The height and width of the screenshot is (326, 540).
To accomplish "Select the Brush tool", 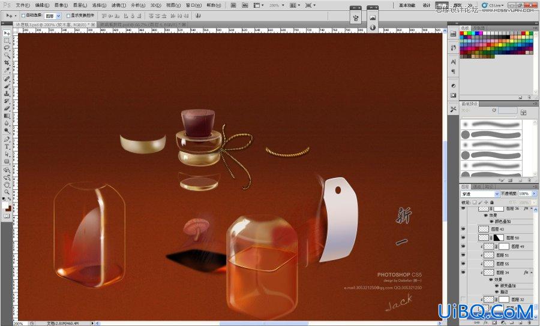I will 7,86.
